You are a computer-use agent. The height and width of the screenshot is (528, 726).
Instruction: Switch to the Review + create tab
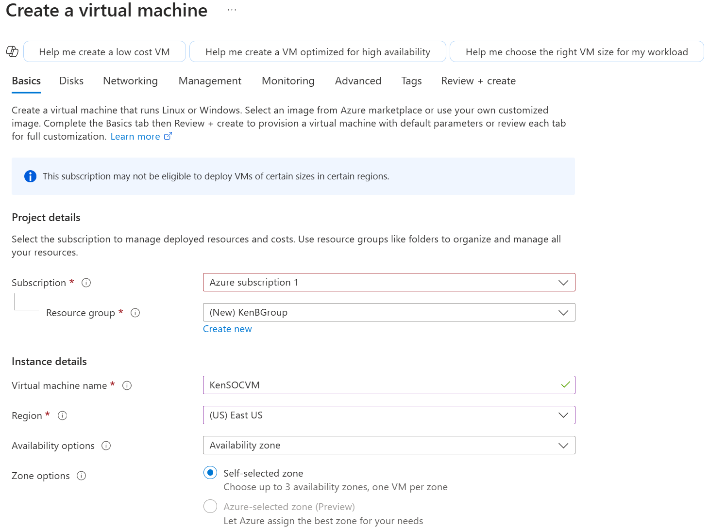[478, 81]
